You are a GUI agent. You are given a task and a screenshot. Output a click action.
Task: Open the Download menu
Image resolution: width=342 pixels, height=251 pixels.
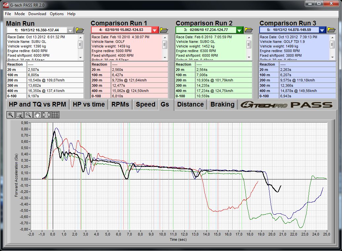coord(37,14)
